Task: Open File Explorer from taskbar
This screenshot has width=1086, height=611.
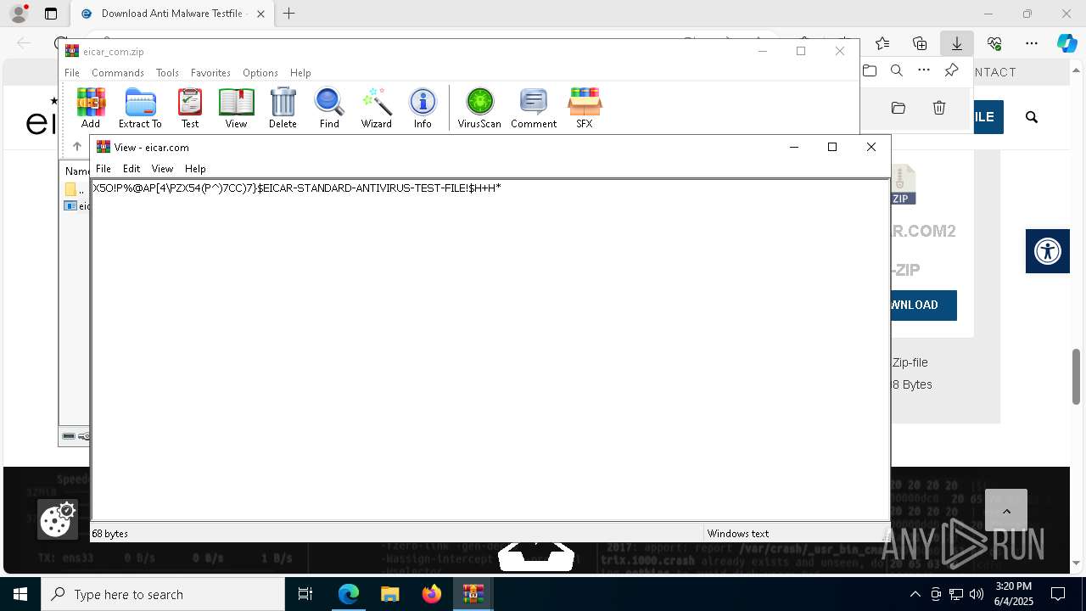Action: (x=389, y=594)
